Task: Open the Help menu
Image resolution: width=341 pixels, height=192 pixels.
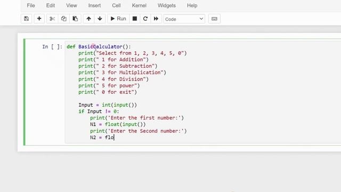Action: (x=192, y=5)
